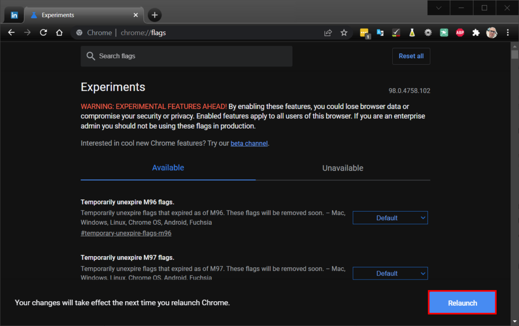Screen dimensions: 519x326
Task: Open the profile avatar menu
Action: (x=492, y=32)
